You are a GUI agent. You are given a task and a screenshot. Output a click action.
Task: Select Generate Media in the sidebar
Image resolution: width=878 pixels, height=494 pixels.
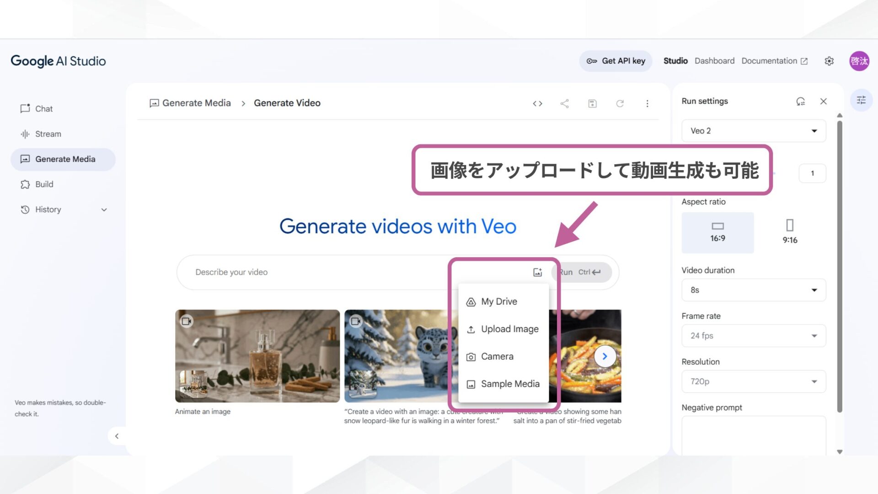63,159
